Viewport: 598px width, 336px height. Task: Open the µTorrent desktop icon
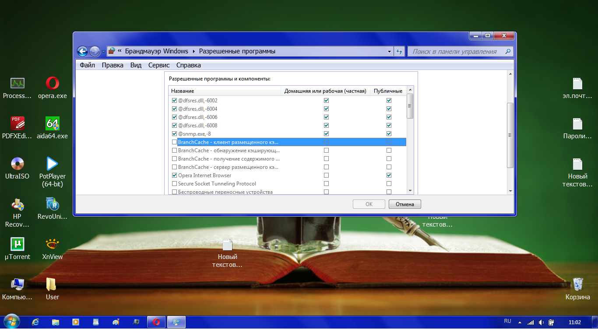(x=18, y=244)
